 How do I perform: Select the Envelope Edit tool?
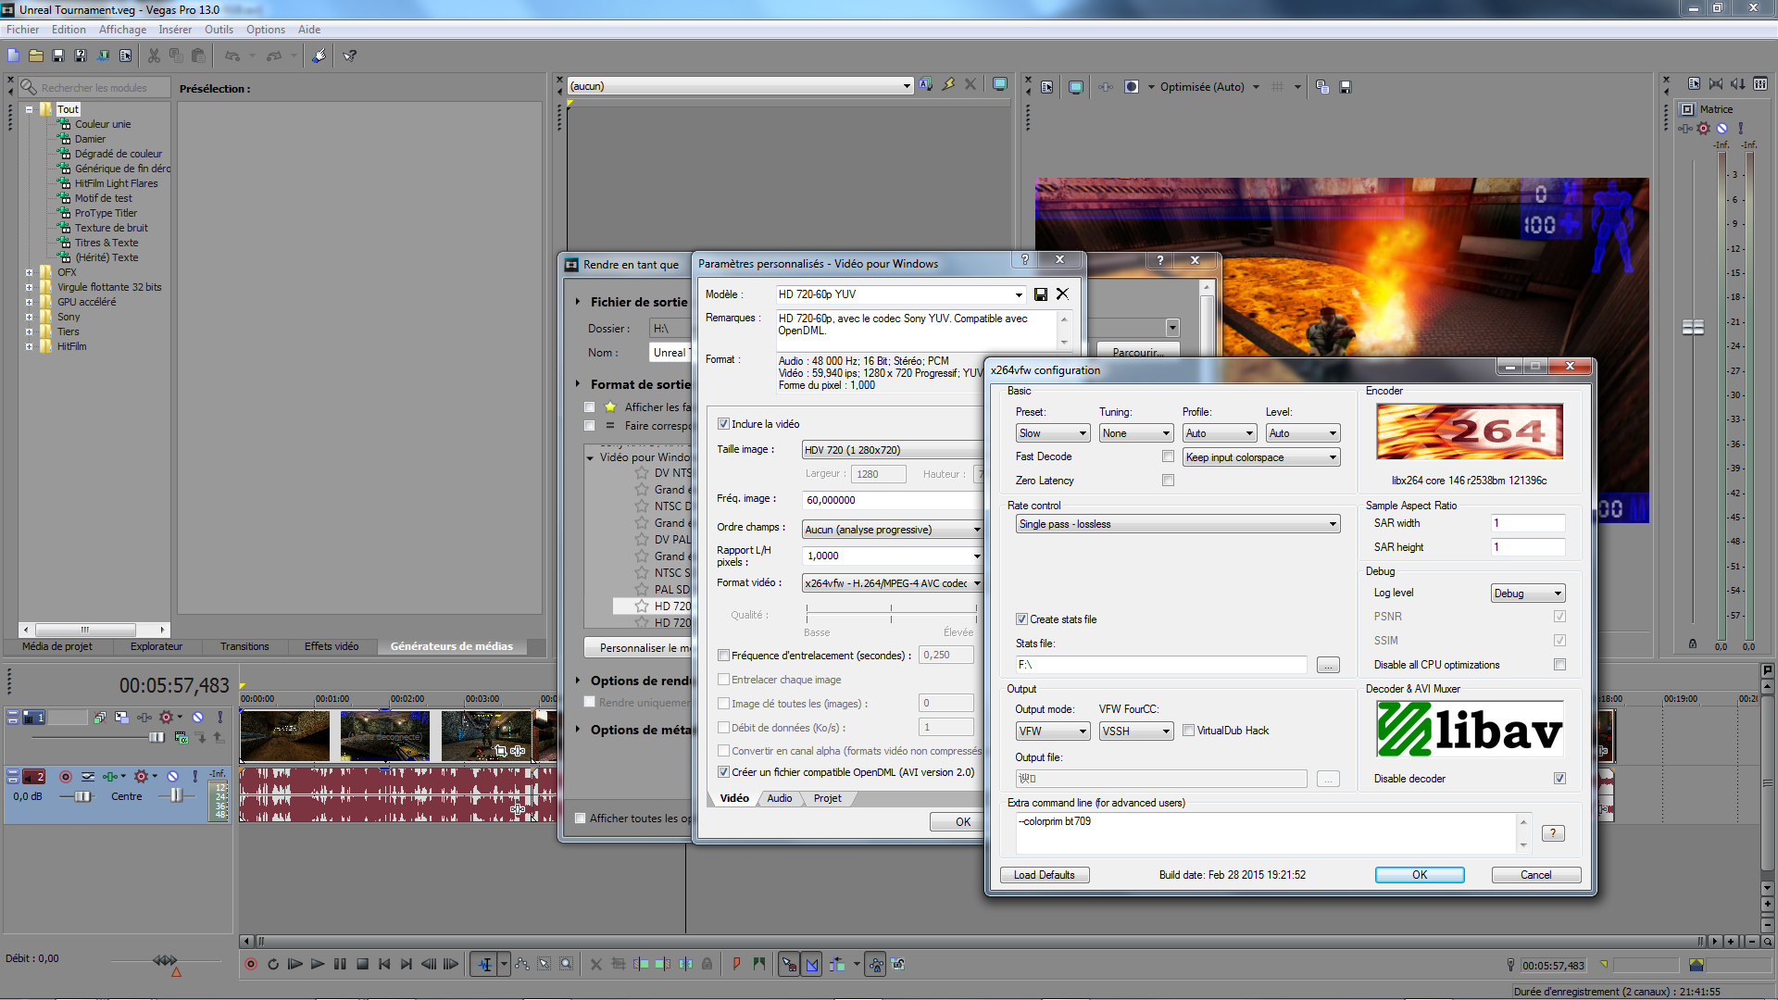[x=522, y=964]
